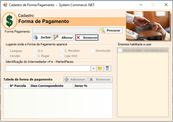Enable the Devolução checkbox

point(92,51)
